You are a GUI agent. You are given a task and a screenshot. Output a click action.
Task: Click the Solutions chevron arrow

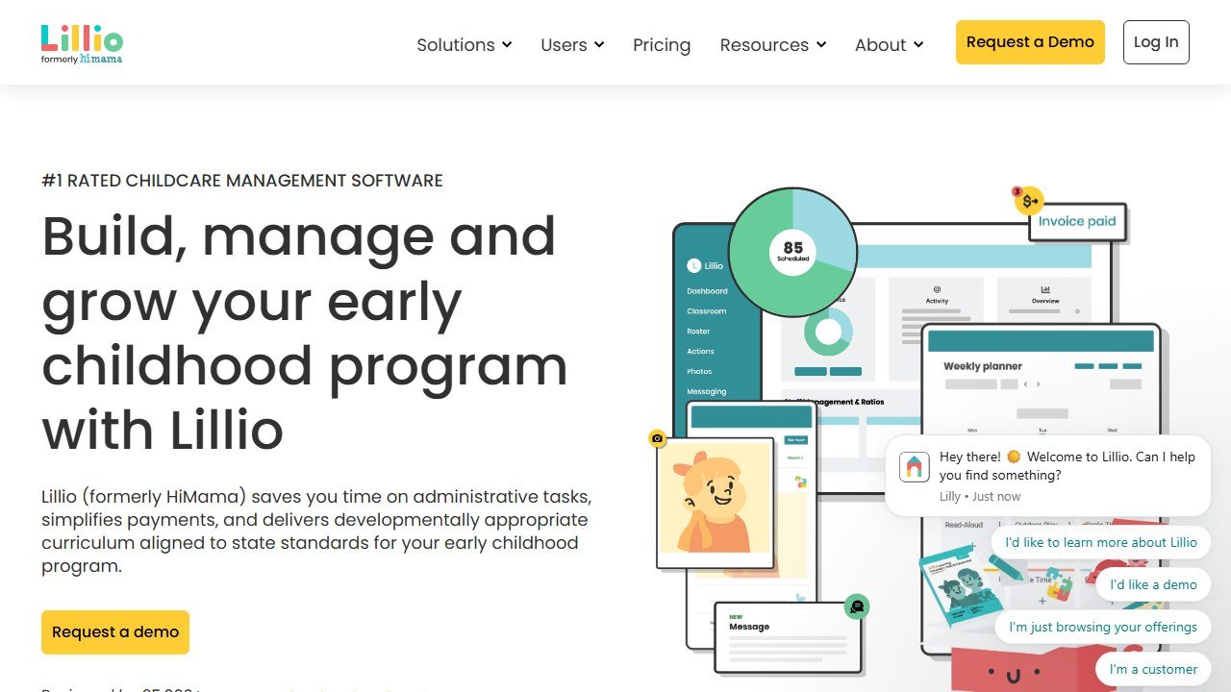point(507,45)
